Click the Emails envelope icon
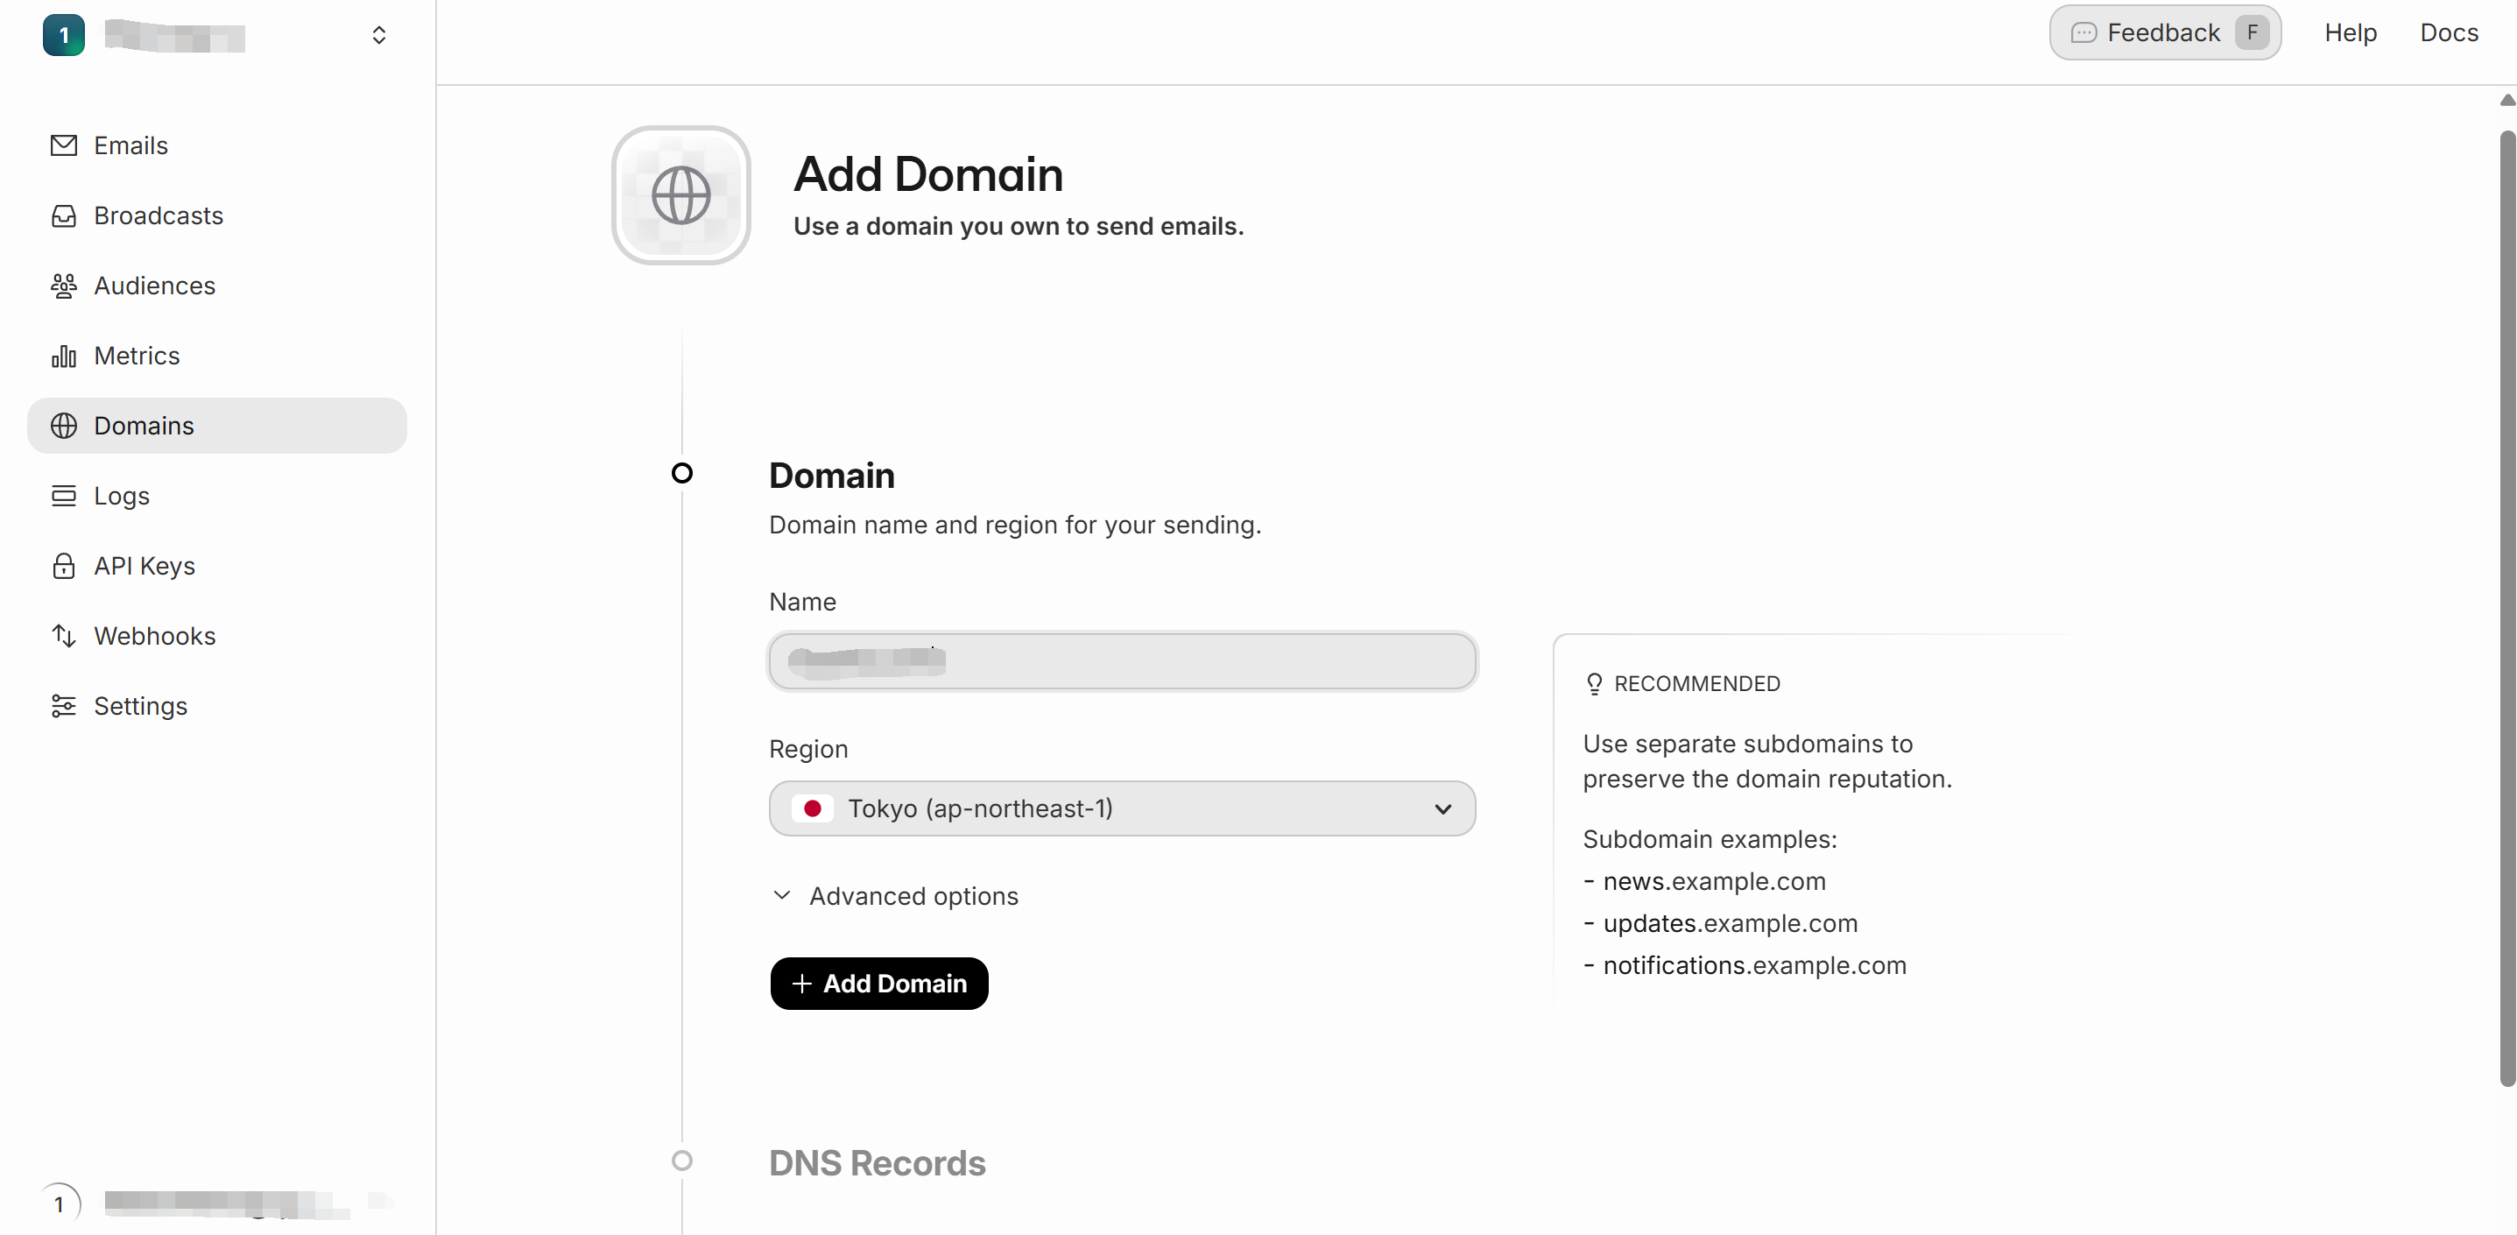The height and width of the screenshot is (1235, 2517). coord(64,145)
